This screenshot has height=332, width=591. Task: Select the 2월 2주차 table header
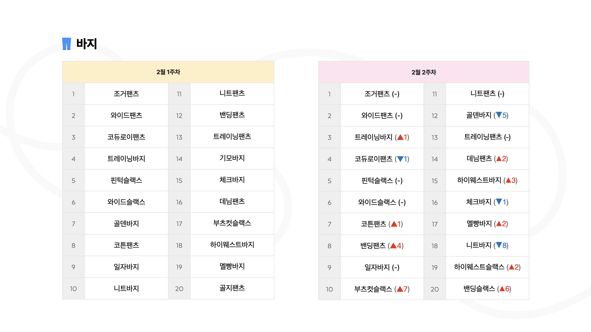click(424, 72)
